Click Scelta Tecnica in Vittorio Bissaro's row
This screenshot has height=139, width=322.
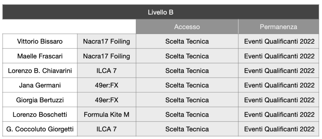187,42
